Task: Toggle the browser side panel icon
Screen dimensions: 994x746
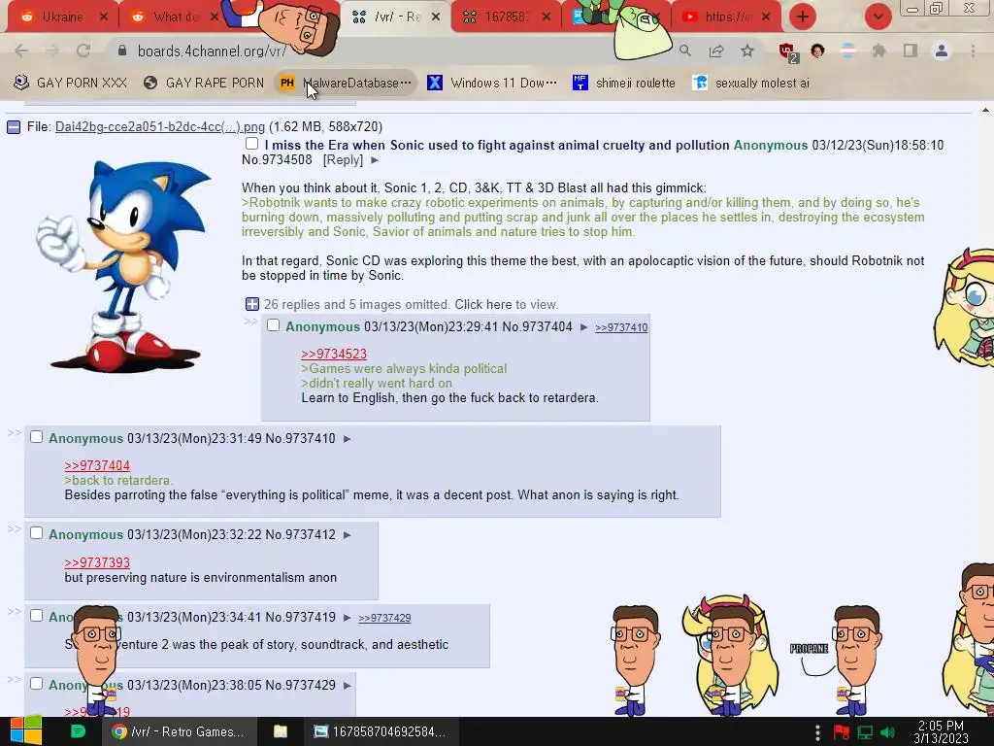Action: 911,51
